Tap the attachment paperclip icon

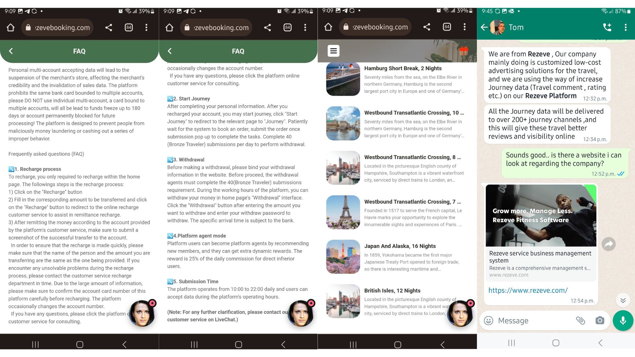[x=580, y=320]
